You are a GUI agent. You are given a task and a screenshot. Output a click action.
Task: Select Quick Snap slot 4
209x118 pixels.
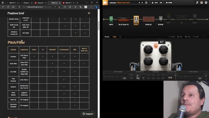coord(163,75)
